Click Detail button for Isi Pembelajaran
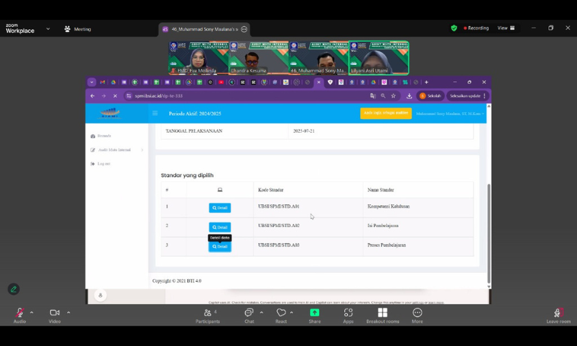Screen dimensions: 577x346 [220, 227]
